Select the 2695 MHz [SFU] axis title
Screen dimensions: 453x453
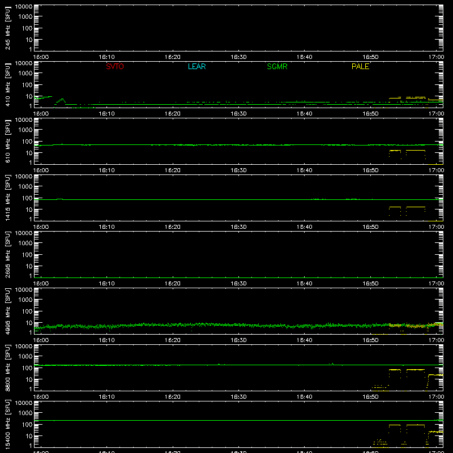coord(7,254)
